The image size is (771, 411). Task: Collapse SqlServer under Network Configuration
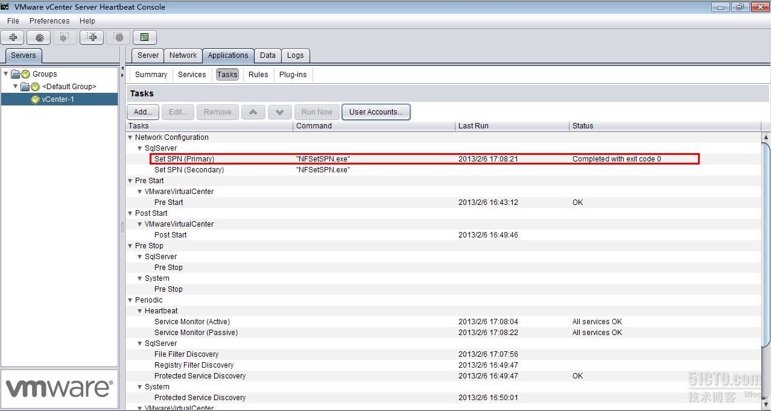click(x=140, y=148)
